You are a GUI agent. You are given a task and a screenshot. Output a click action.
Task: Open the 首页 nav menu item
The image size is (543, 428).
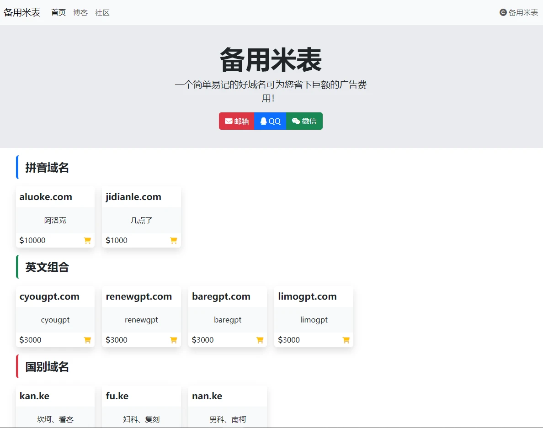(59, 13)
